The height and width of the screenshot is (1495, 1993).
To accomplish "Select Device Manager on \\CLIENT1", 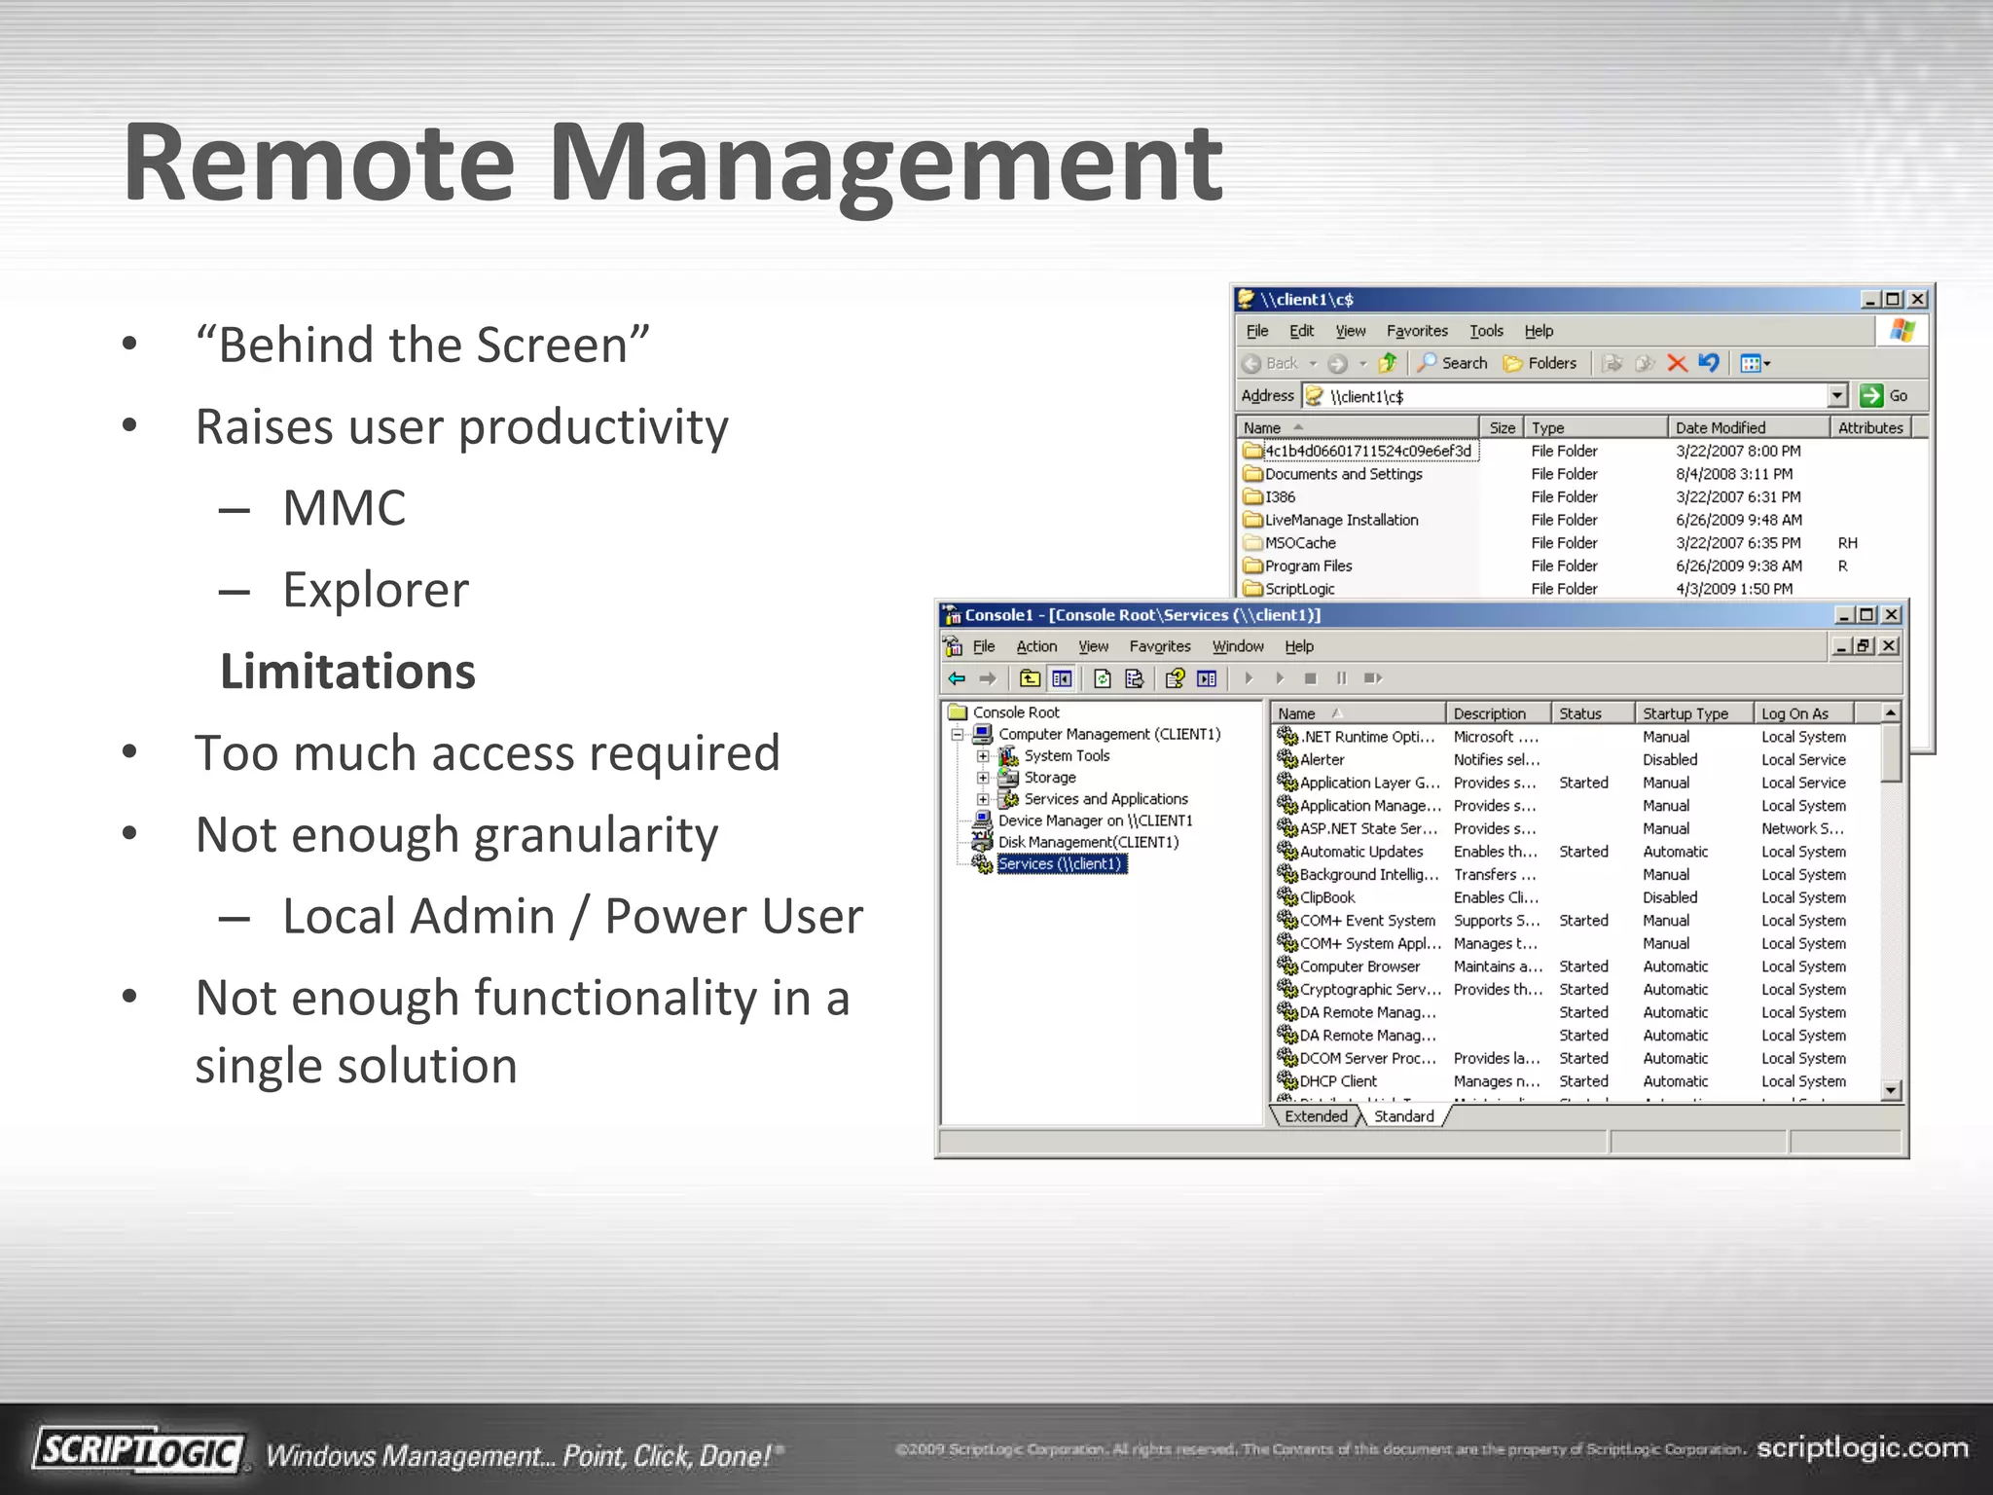I will tap(1095, 820).
